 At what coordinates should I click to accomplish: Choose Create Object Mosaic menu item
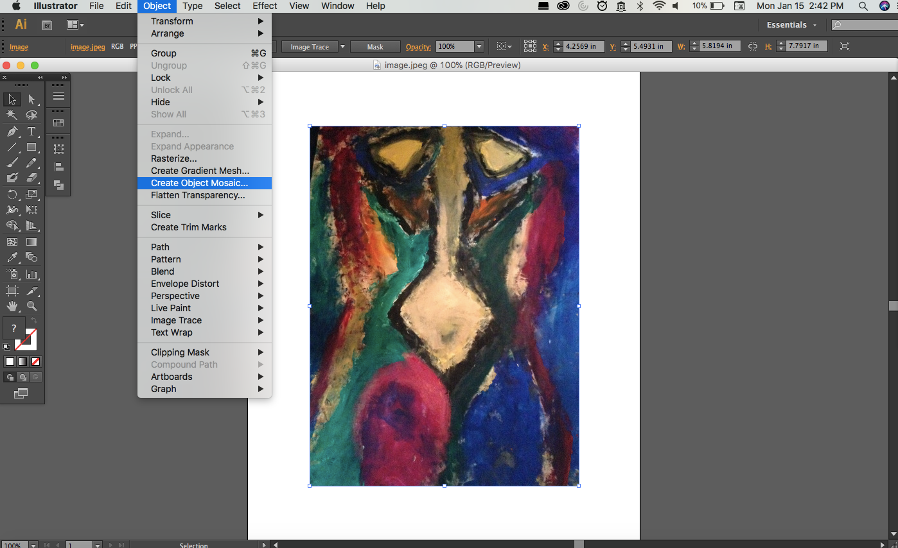point(204,183)
